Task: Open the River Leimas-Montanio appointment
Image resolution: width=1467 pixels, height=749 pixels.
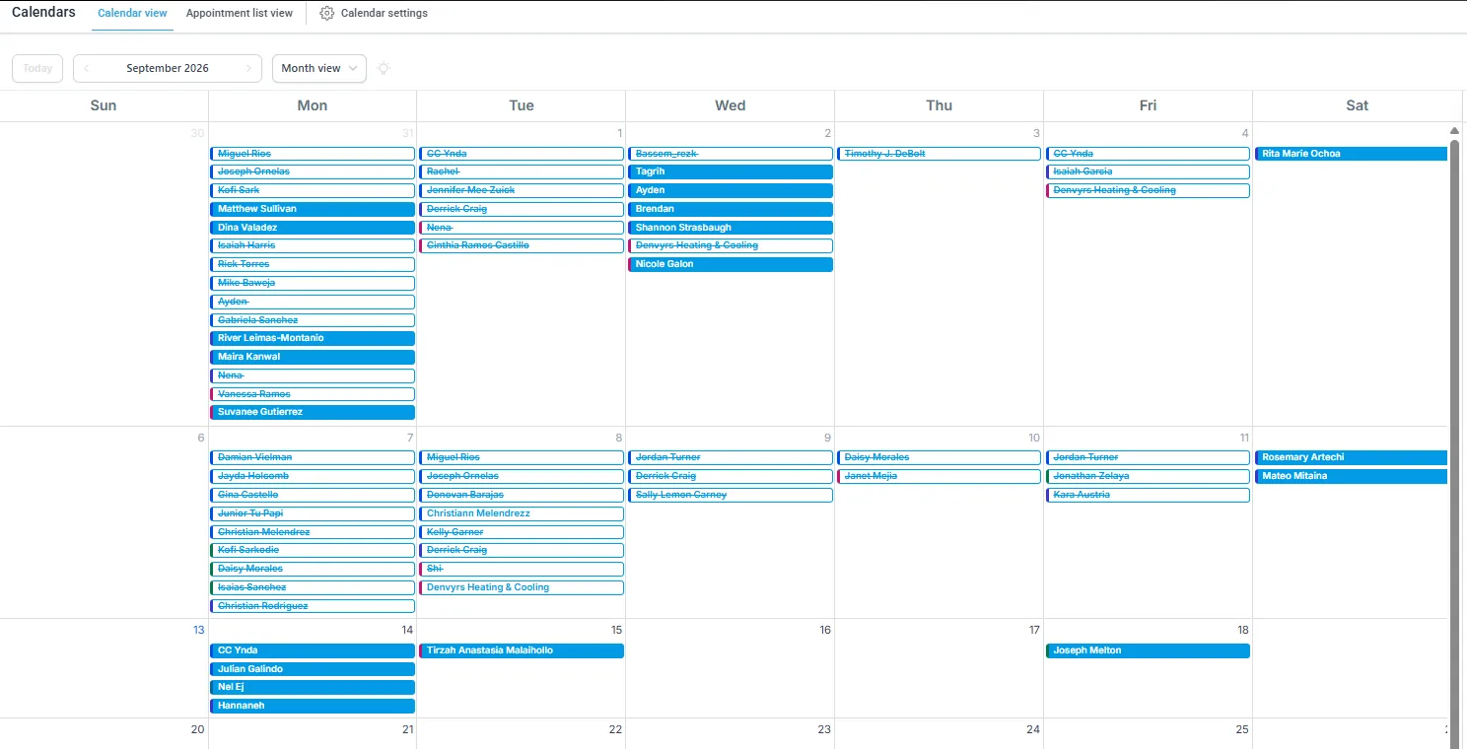Action: click(313, 338)
